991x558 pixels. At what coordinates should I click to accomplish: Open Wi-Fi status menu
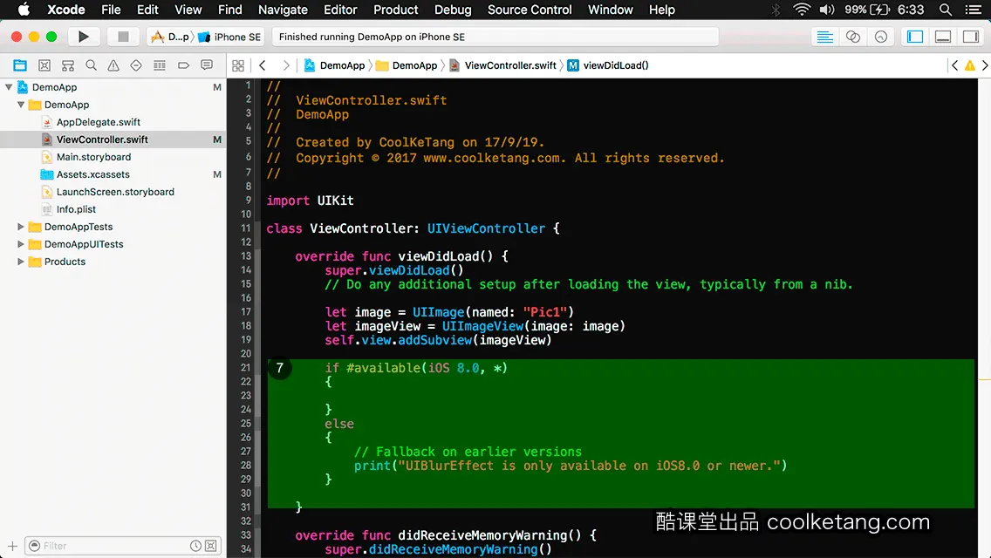802,10
